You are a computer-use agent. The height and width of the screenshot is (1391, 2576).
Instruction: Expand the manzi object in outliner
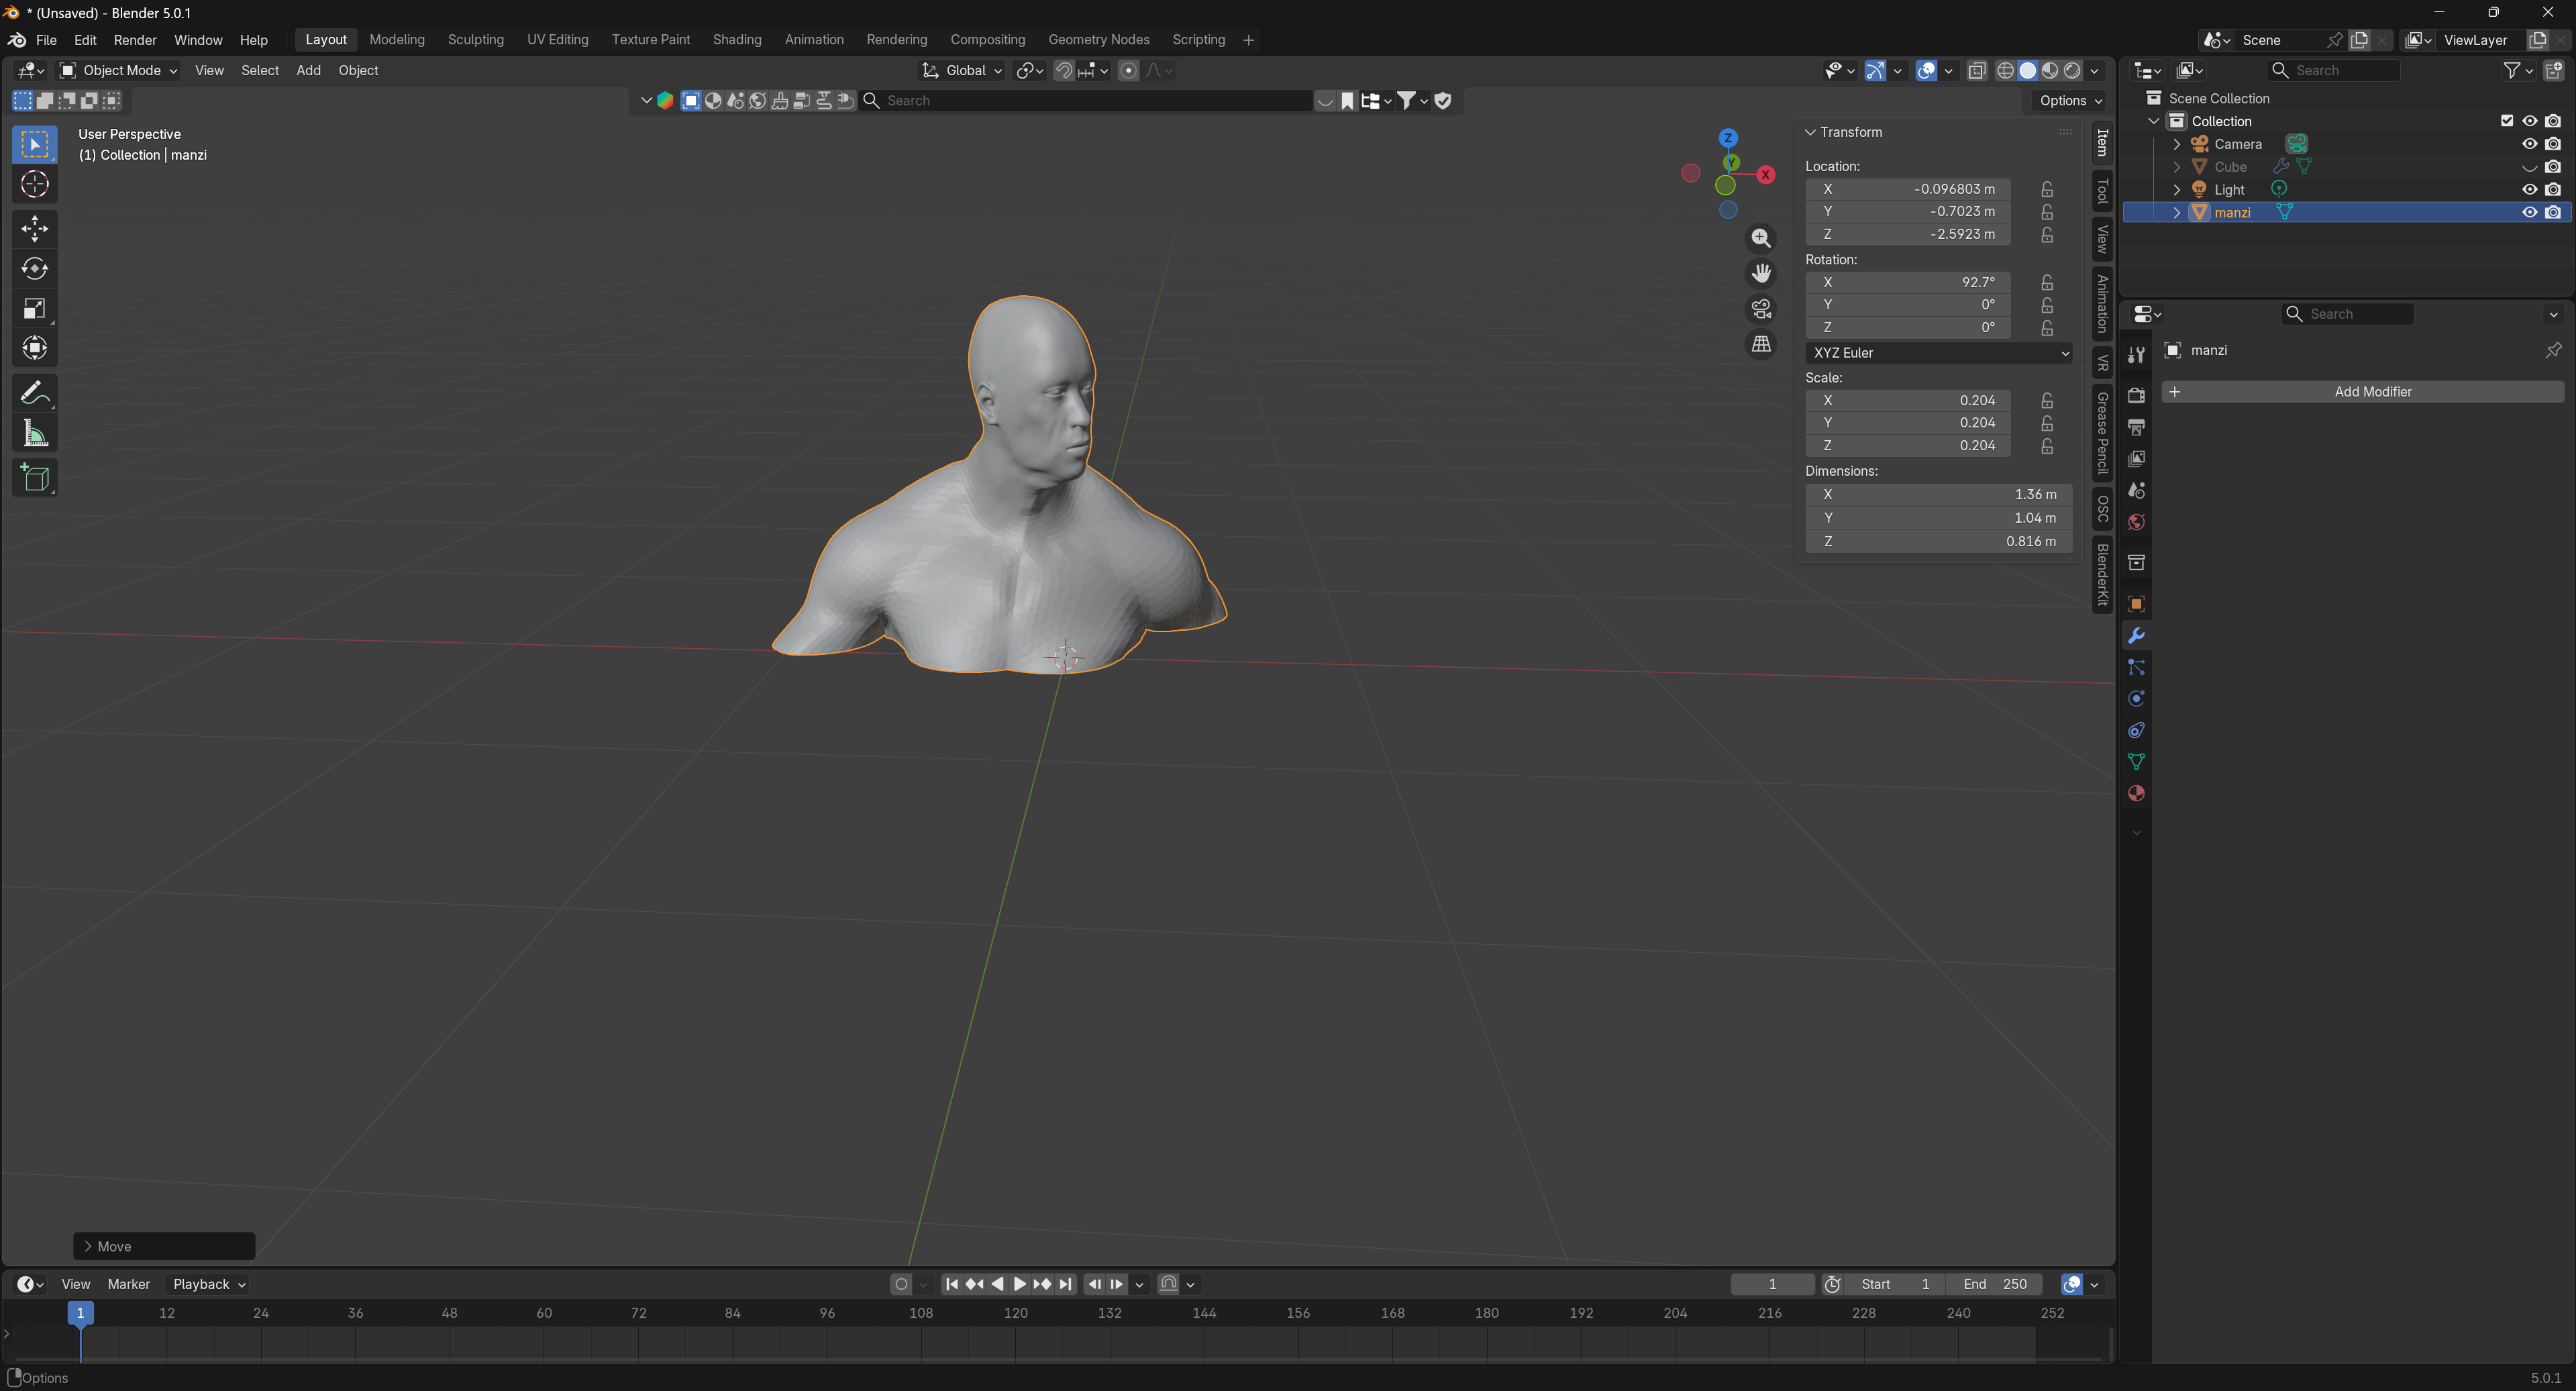pyautogui.click(x=2176, y=213)
